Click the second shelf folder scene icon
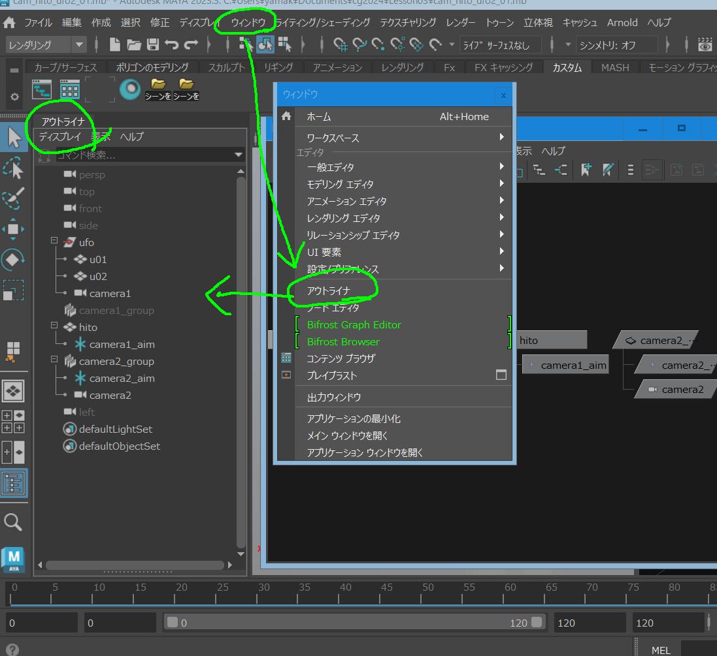The width and height of the screenshot is (717, 656). click(x=186, y=89)
